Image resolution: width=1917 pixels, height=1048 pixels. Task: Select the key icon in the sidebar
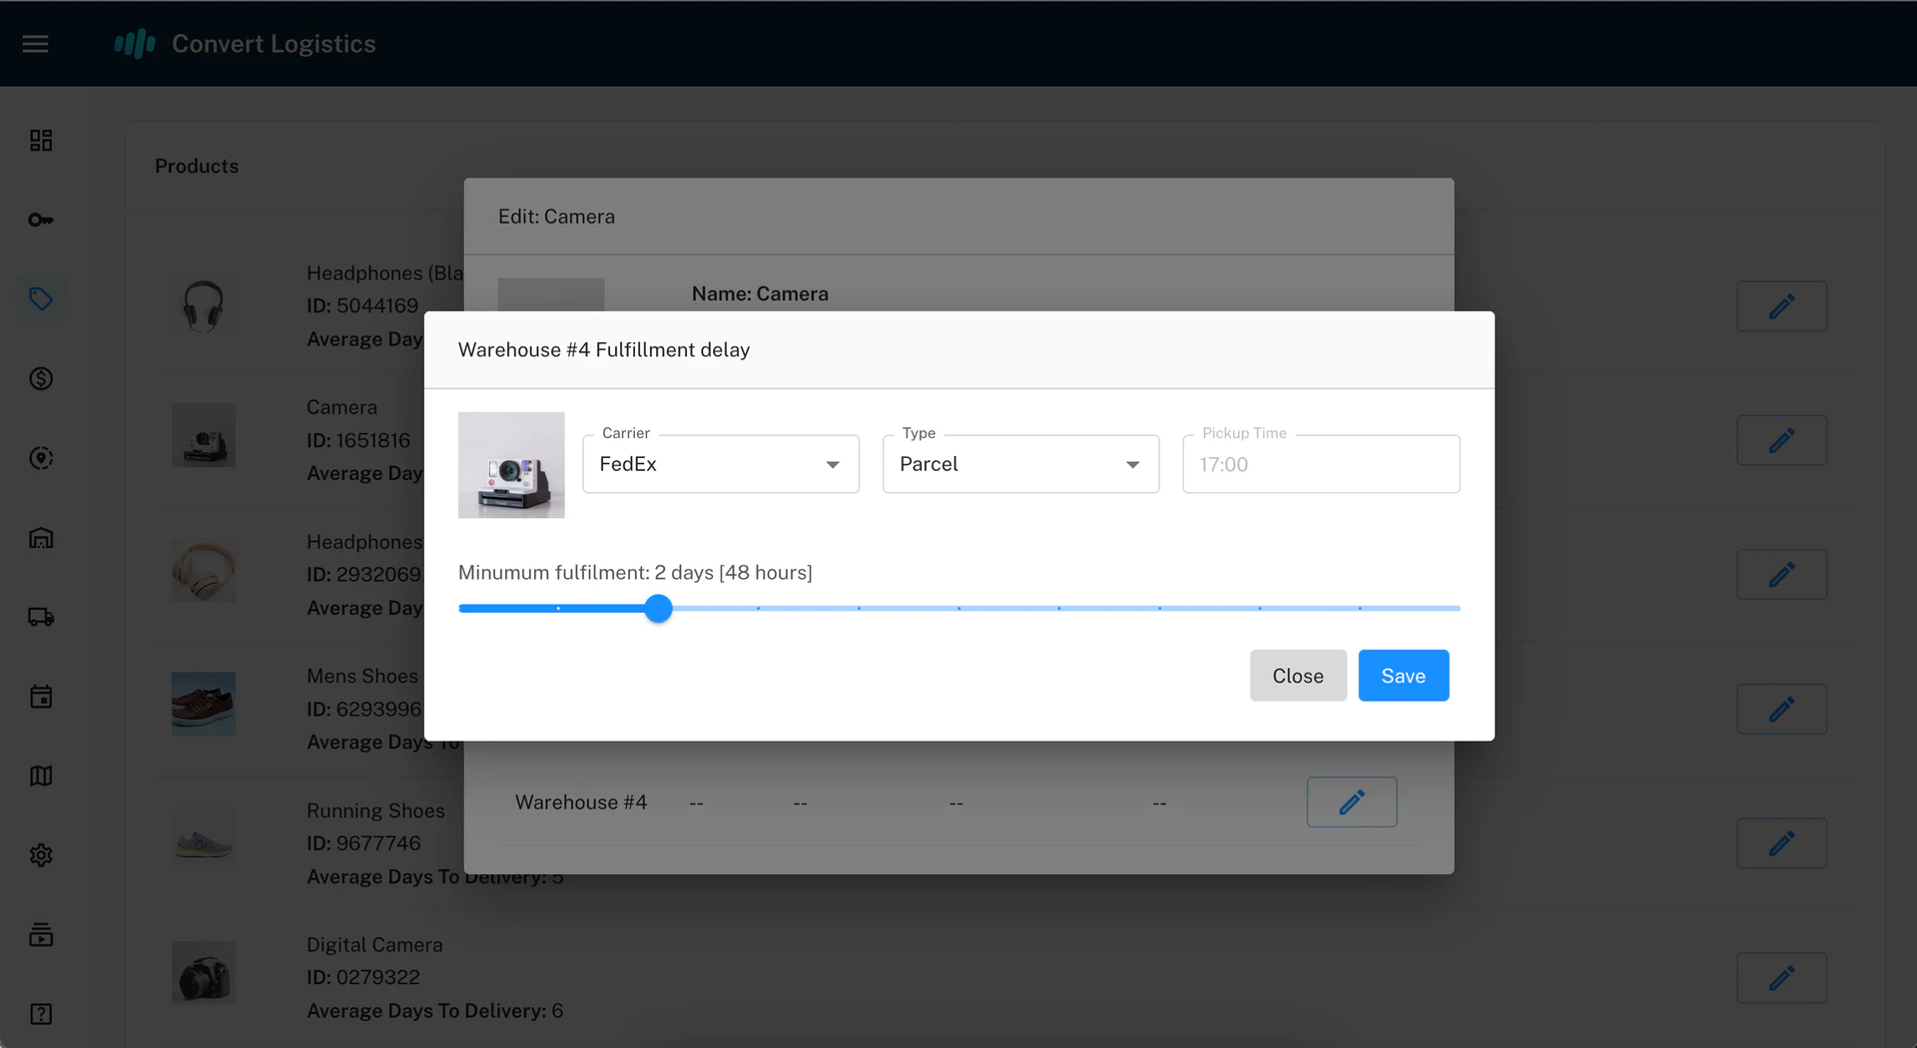tap(41, 220)
